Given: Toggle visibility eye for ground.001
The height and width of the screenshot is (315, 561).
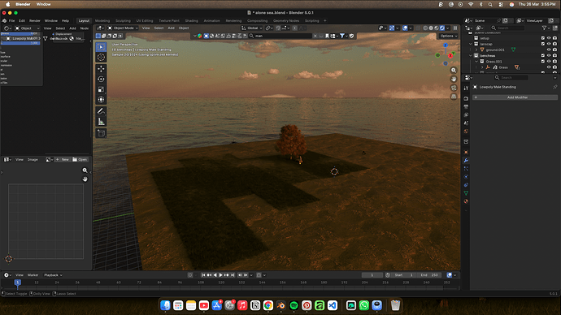Looking at the screenshot, I should pos(549,50).
